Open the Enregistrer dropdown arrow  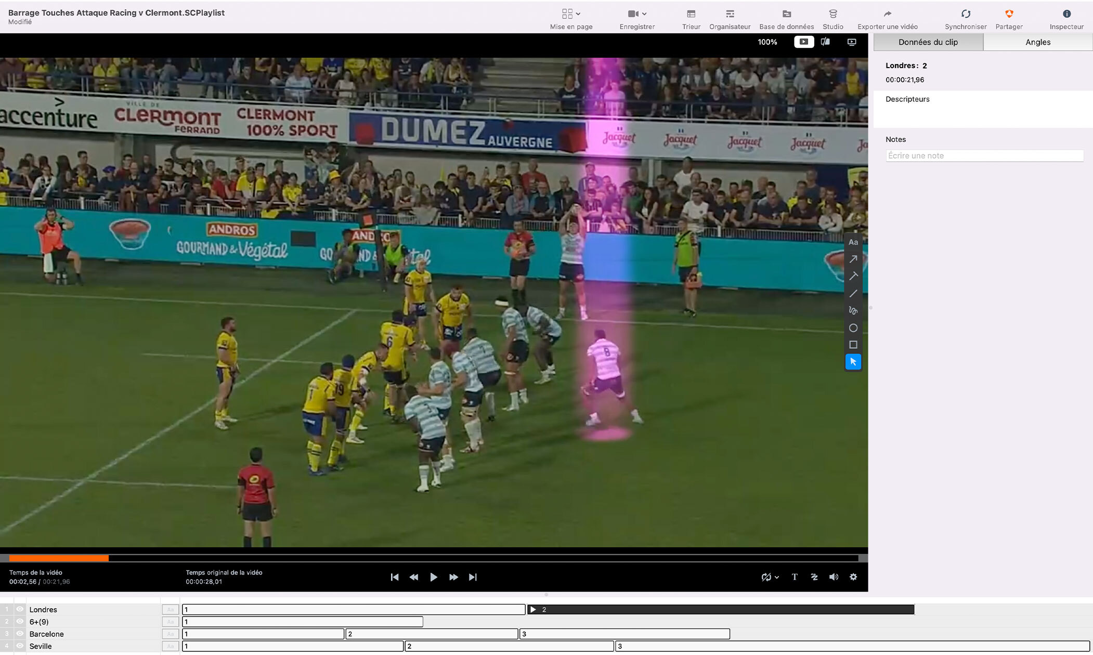coord(644,14)
